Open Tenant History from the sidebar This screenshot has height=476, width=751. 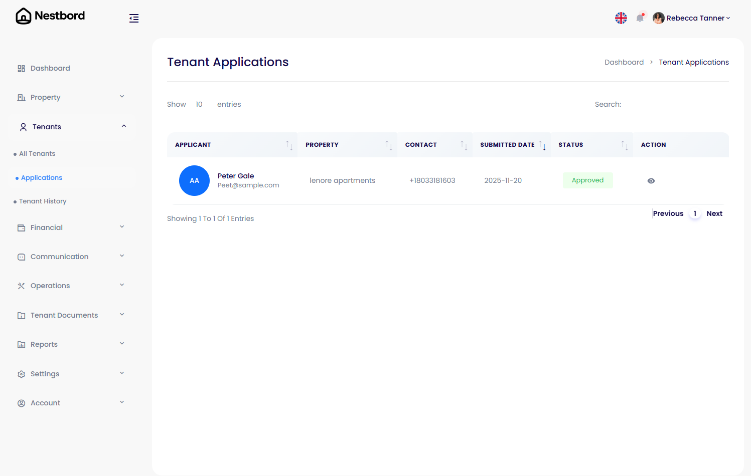click(x=43, y=201)
